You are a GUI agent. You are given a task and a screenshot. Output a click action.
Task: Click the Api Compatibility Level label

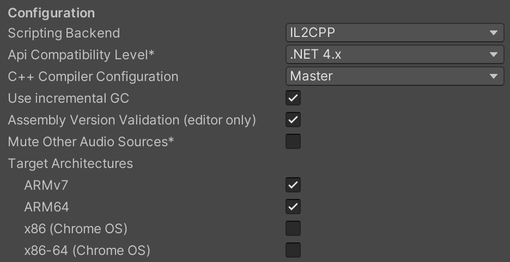(81, 55)
